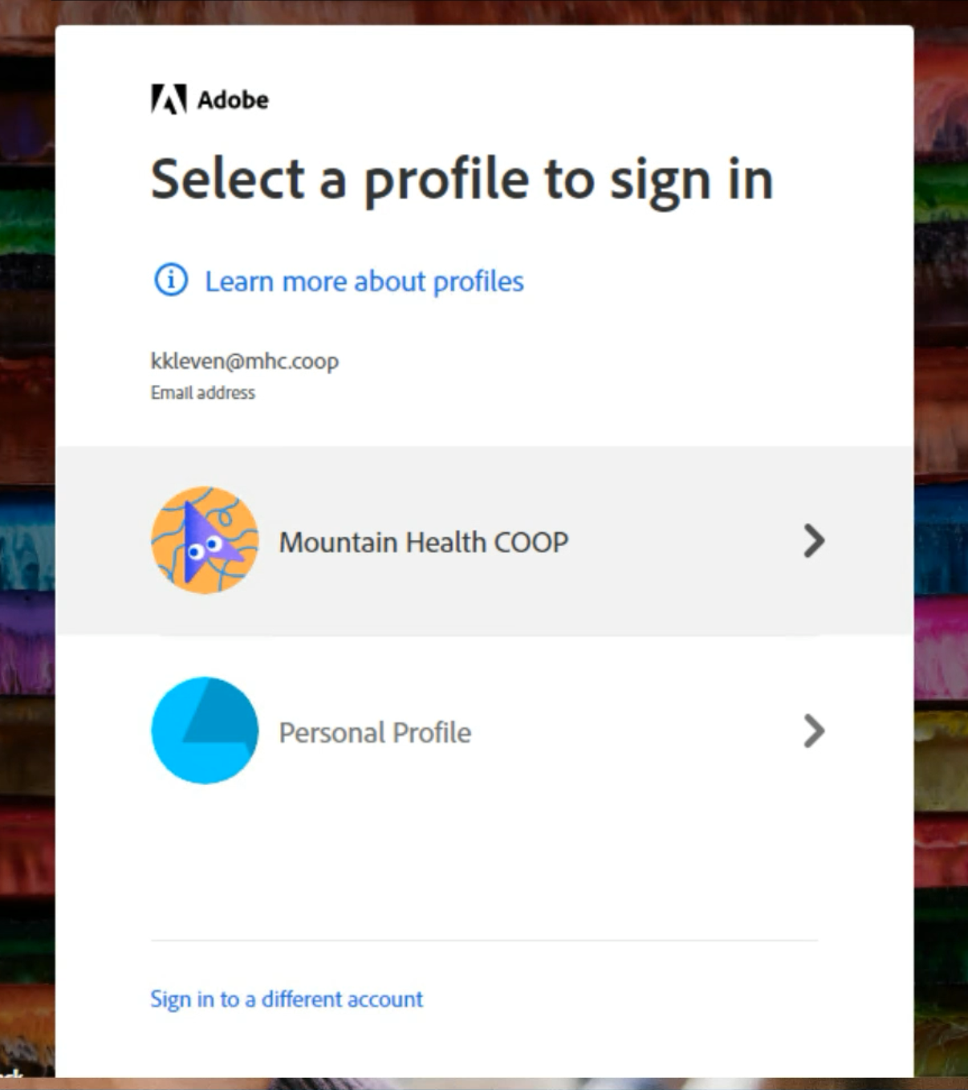Click empty space in the Mountain Health COOP row
Screen dimensions: 968x1090
682,541
